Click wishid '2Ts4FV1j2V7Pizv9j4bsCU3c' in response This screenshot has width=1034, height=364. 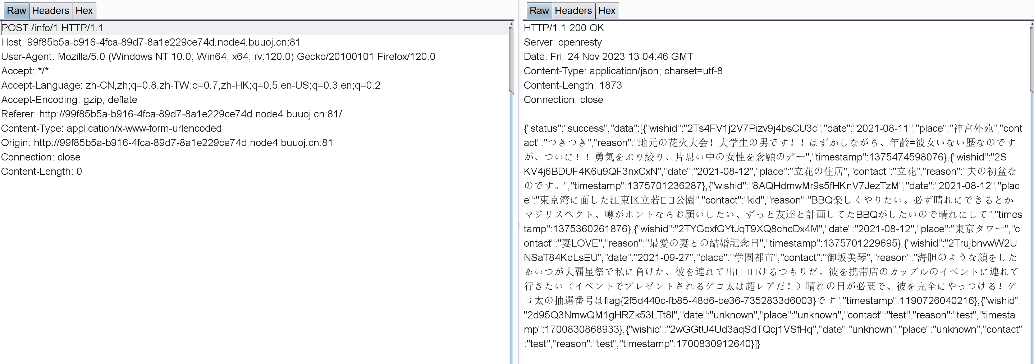tap(752, 129)
